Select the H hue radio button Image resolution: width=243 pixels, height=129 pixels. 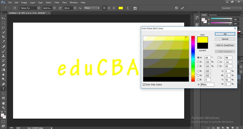198,58
